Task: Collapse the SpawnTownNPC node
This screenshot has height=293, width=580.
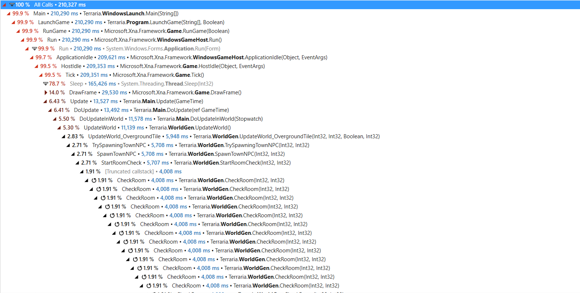Action: point(73,154)
